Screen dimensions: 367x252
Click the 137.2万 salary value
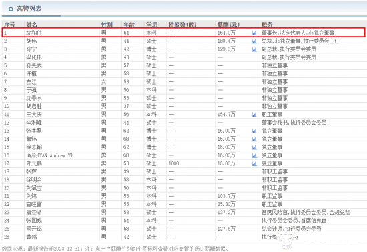click(x=226, y=213)
